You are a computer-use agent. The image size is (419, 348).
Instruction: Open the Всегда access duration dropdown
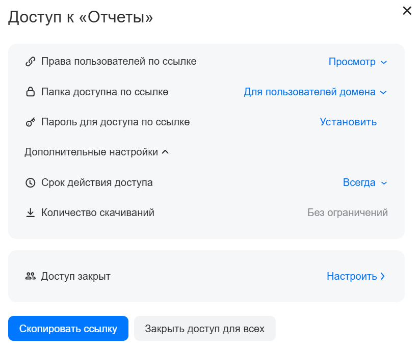pos(365,182)
